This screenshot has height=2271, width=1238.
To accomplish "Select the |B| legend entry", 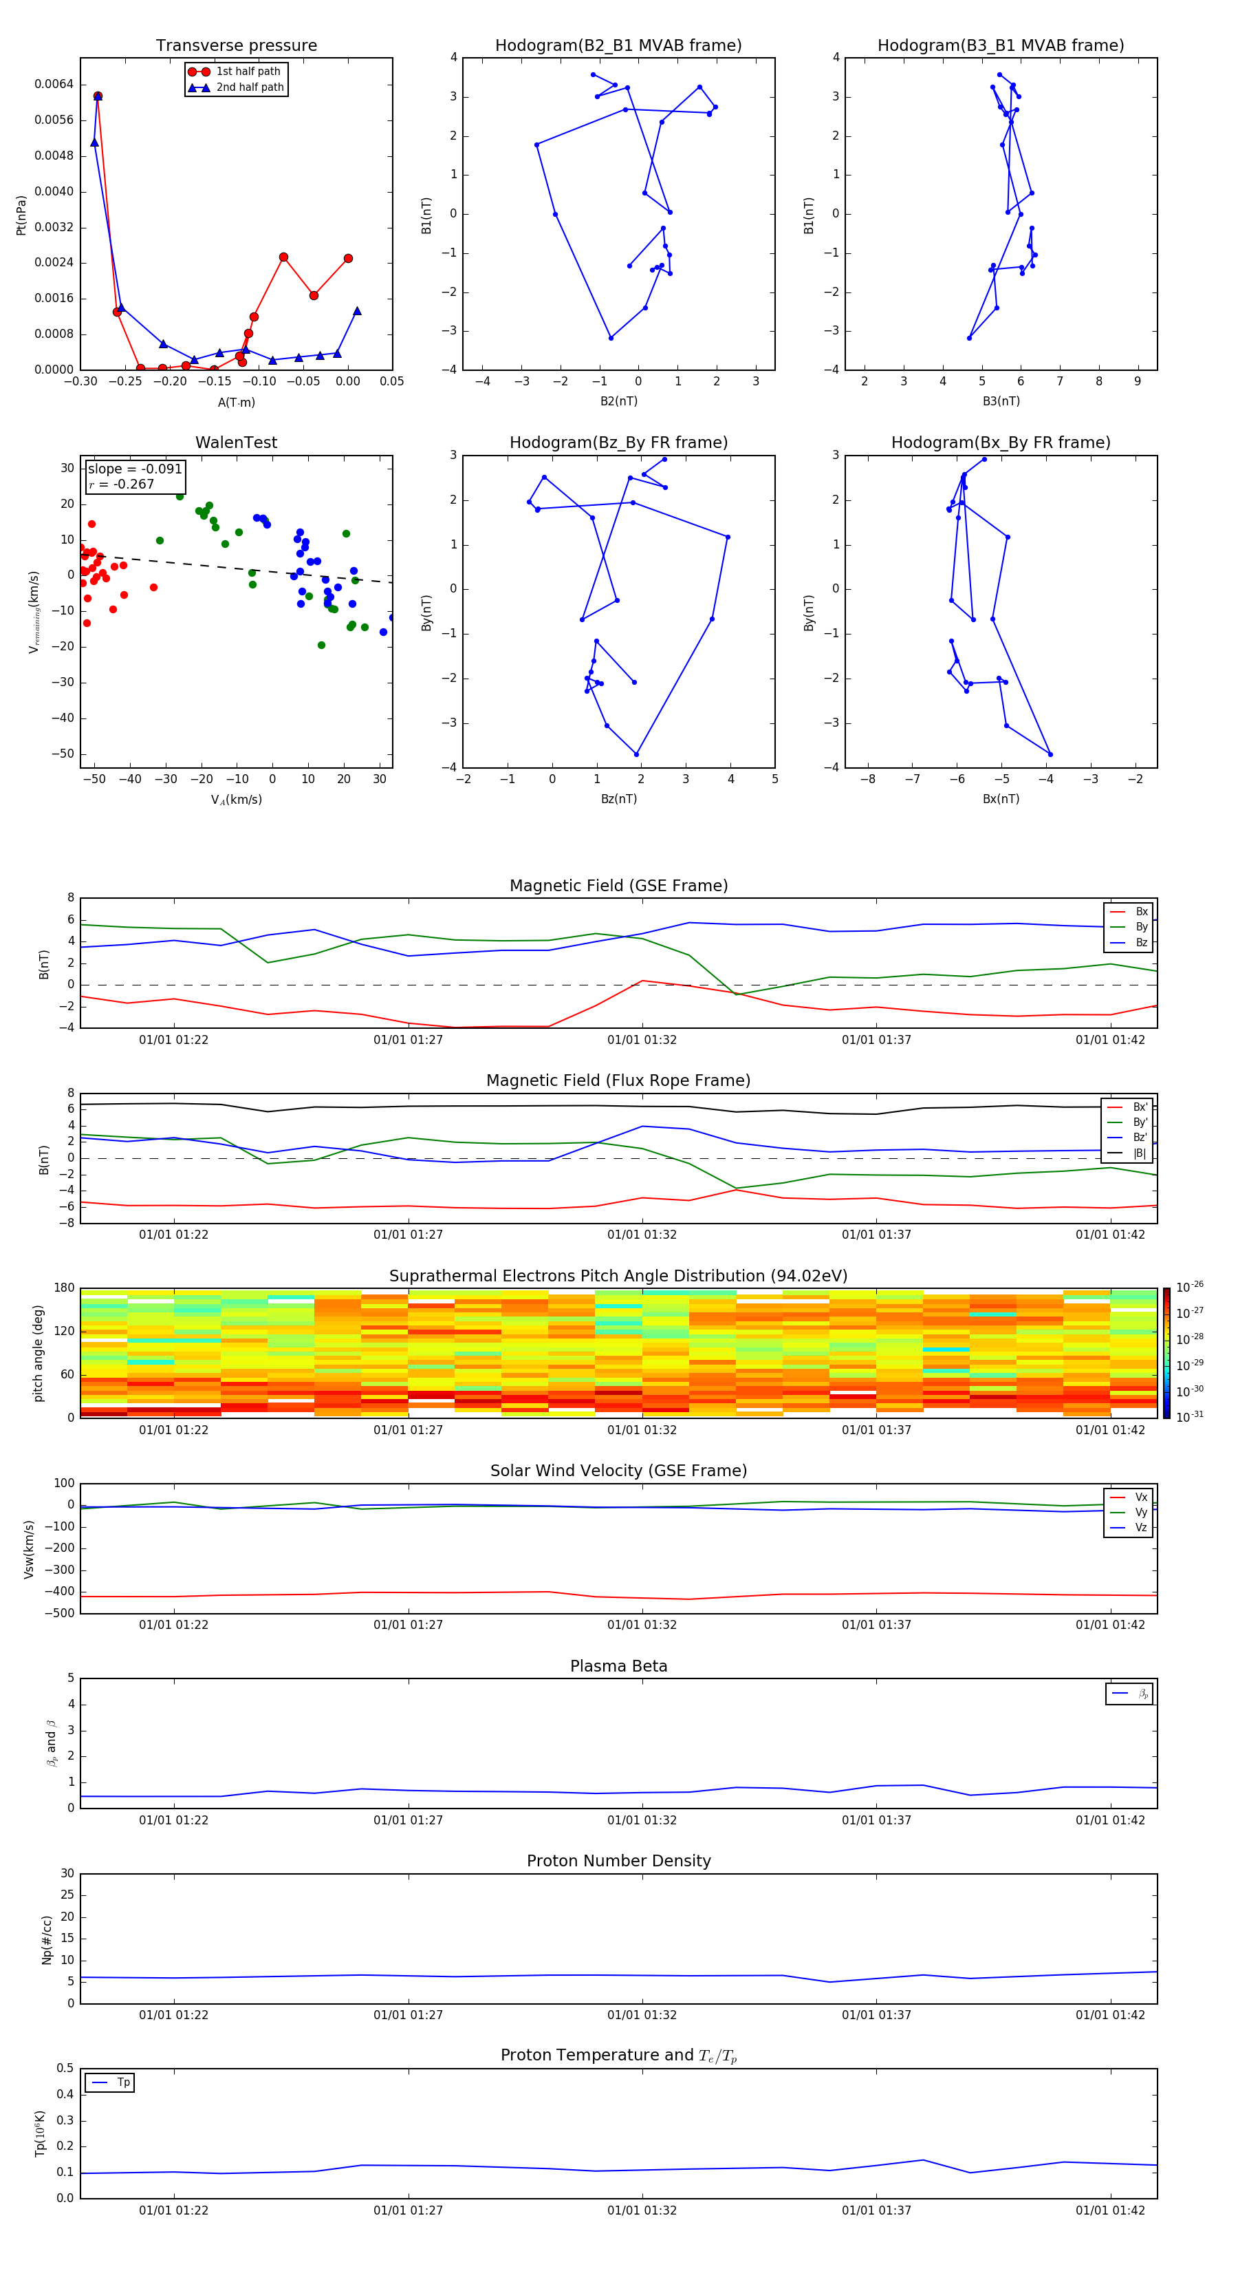I will tap(1127, 1153).
